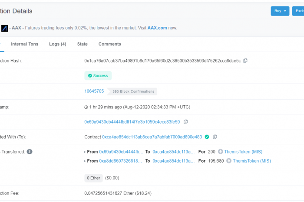Click the green verified contract checkmark
Screen dimensions: 304x202
tap(207, 137)
